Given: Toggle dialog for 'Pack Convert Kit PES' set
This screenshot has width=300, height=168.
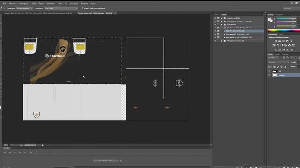Looking at the screenshot, I should click(x=218, y=28).
